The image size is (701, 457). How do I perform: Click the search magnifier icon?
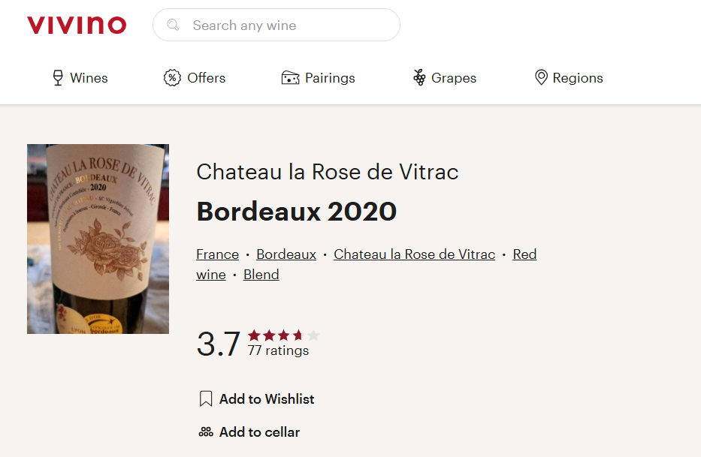coord(174,26)
